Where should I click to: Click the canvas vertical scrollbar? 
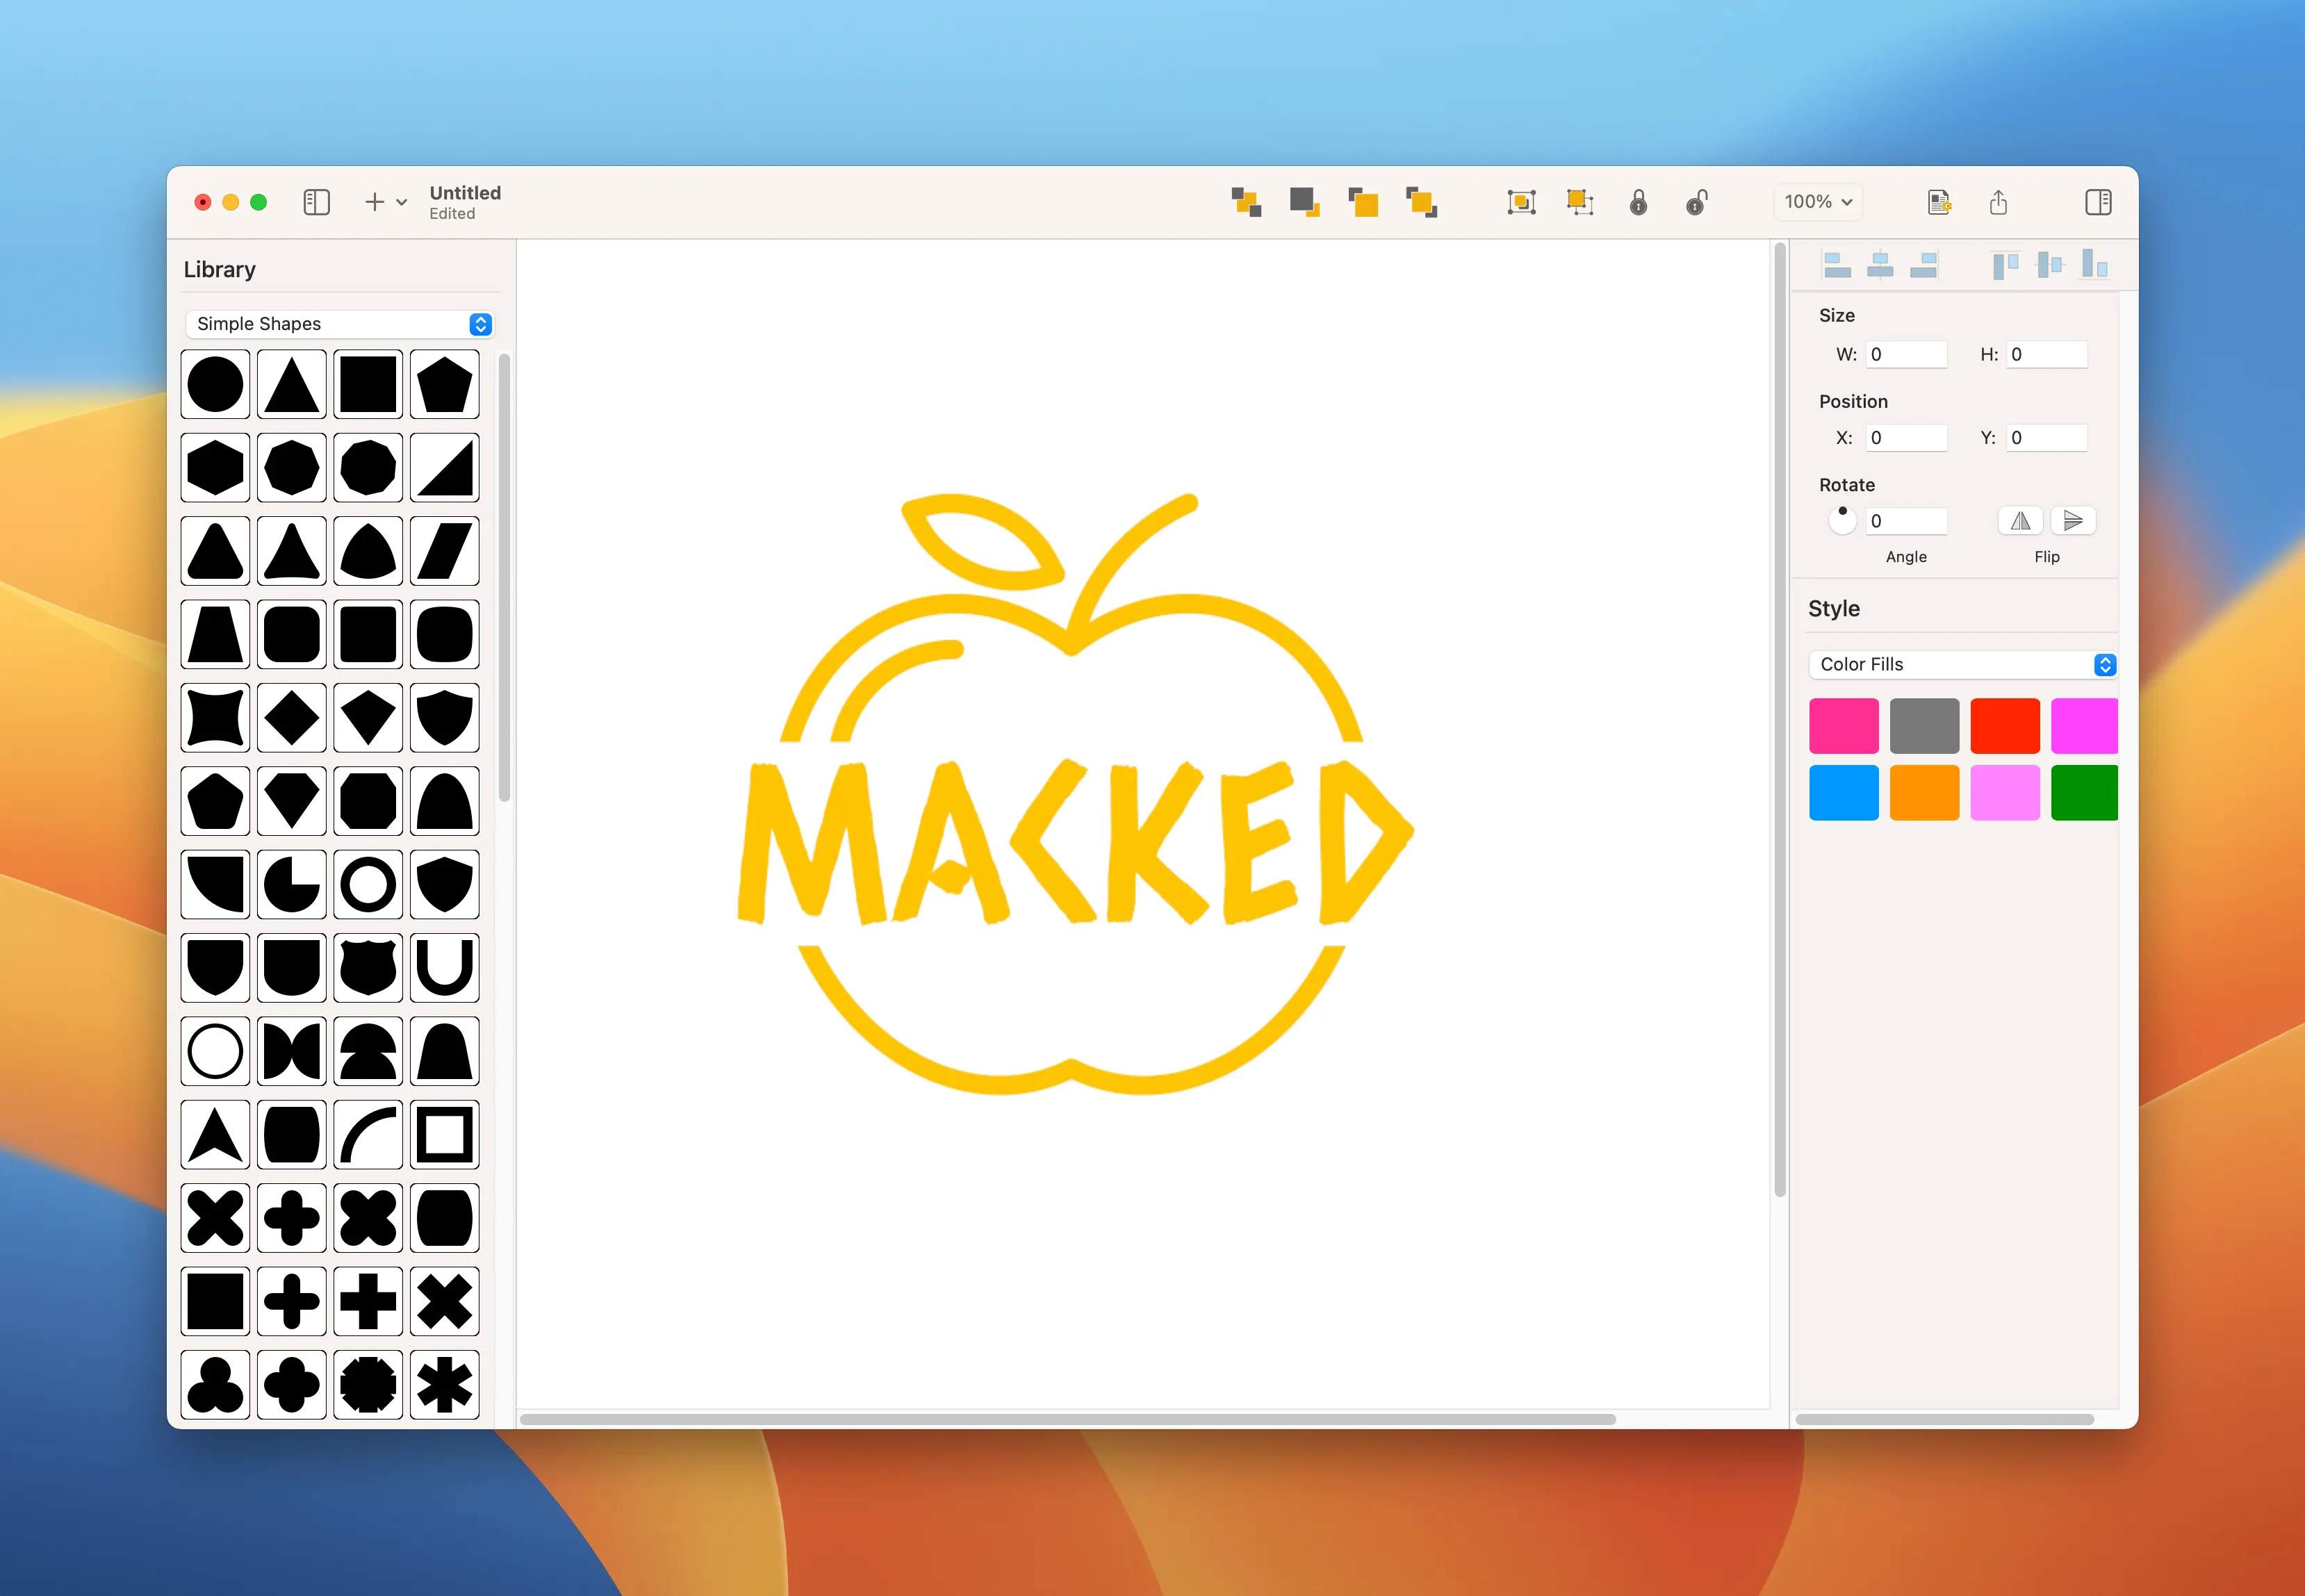[x=1780, y=720]
